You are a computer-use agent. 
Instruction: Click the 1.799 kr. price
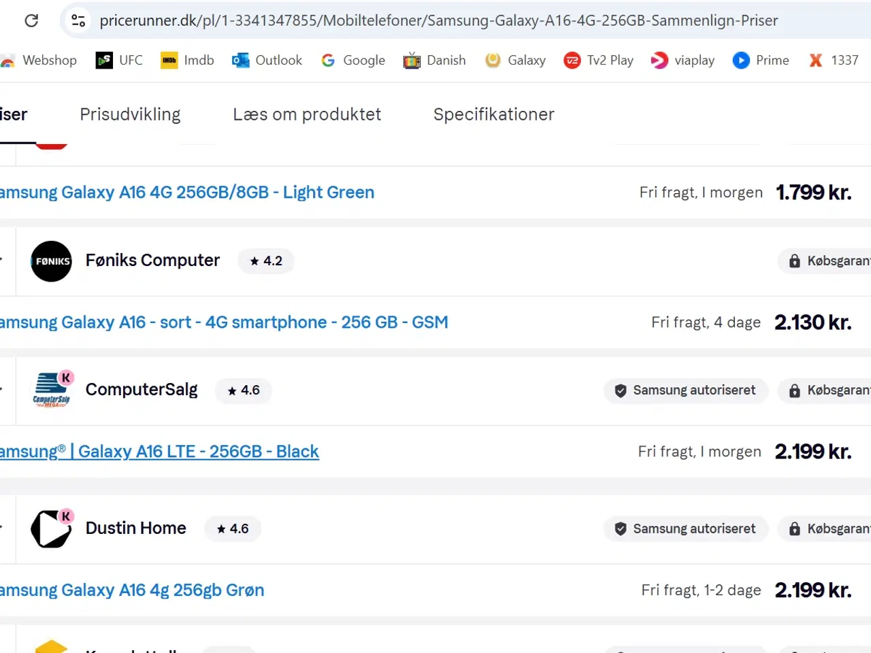click(814, 192)
